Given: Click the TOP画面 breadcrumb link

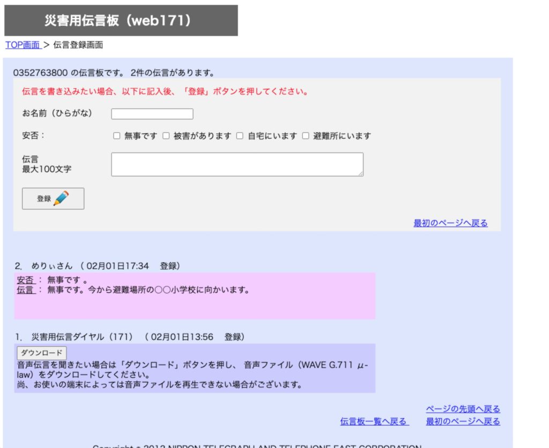Looking at the screenshot, I should point(23,45).
